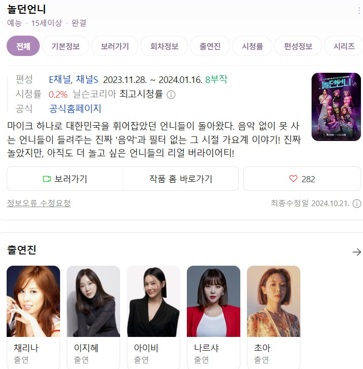
Task: Open the 회차정보 tab
Action: (x=164, y=46)
